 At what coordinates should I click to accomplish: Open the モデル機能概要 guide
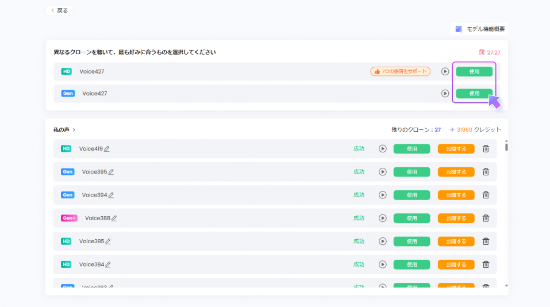480,29
